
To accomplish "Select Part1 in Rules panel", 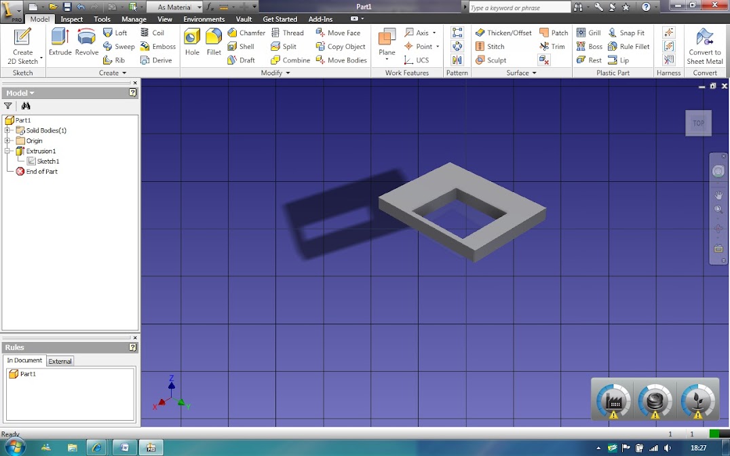I will pos(23,374).
